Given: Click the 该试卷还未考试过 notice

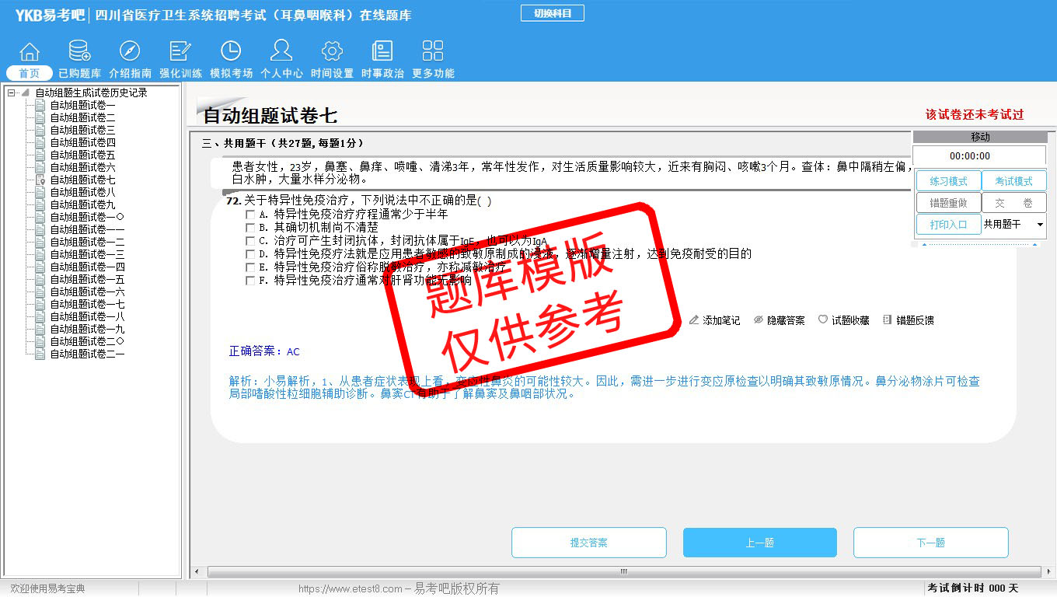Looking at the screenshot, I should [x=975, y=114].
